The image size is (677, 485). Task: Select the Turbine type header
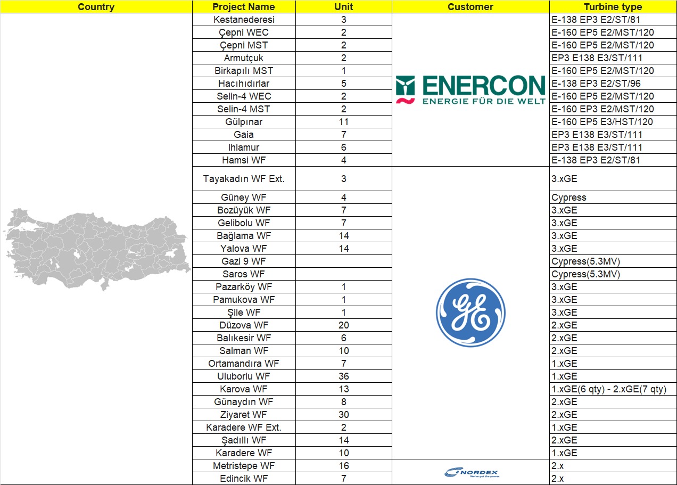click(613, 7)
